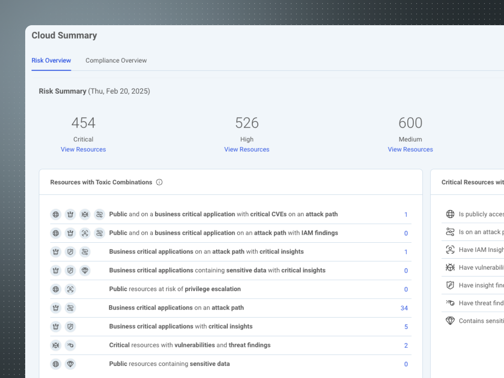
Task: Click attack path icon in IAM findings row
Action: 99,233
